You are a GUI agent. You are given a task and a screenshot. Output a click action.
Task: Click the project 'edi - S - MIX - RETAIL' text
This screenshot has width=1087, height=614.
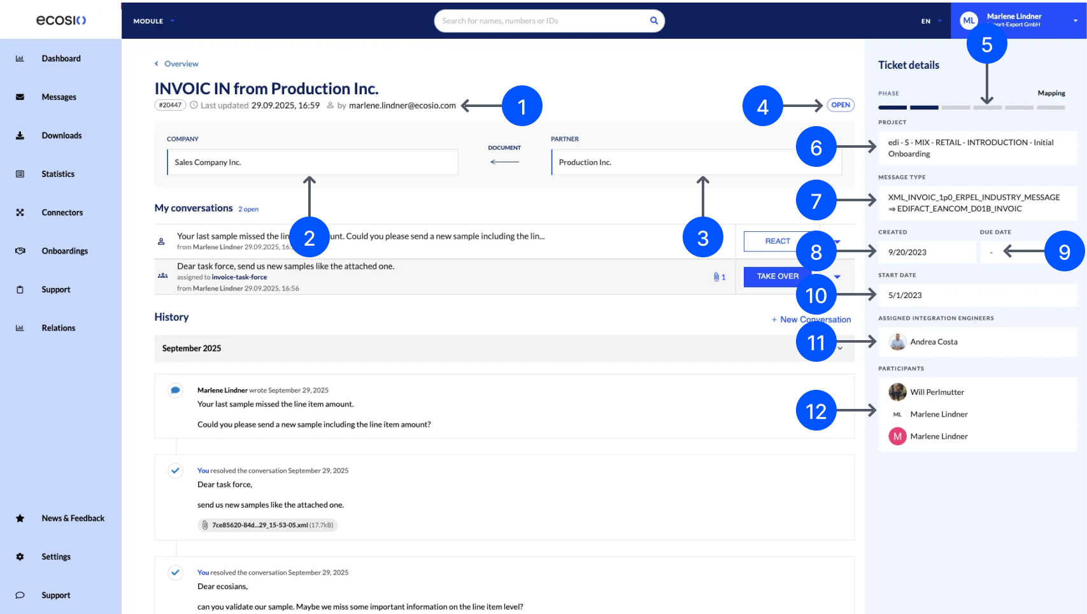[971, 148]
